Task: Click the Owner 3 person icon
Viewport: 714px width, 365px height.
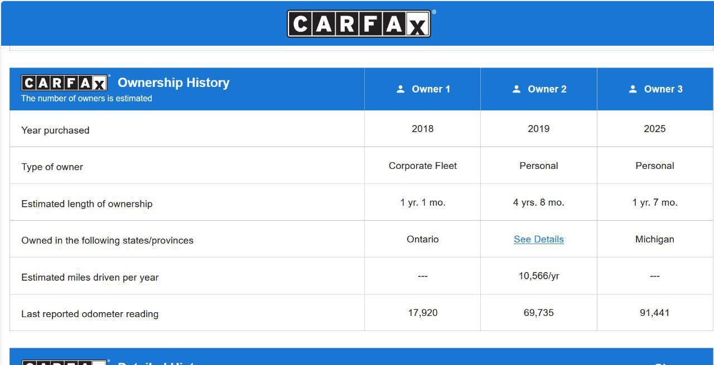Action: point(633,89)
